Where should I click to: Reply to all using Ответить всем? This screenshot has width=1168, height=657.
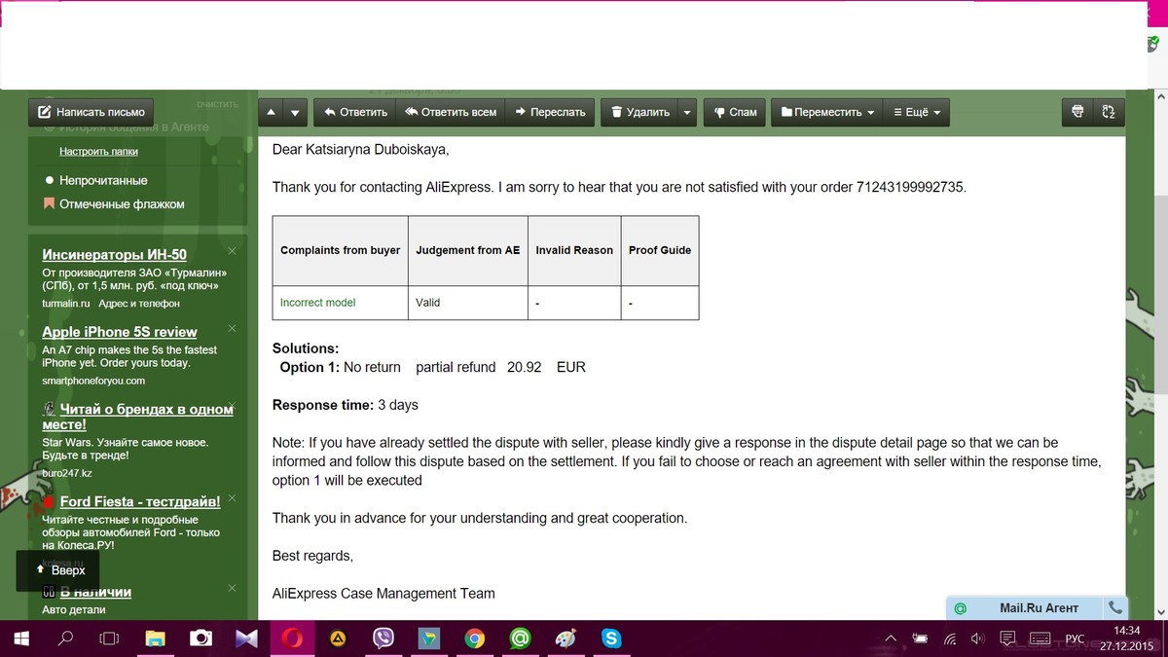click(451, 112)
